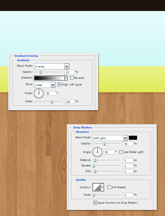The height and width of the screenshot is (216, 165).
Task: Adjust Drop Shadow opacity slider handle
Action: (x=105, y=144)
